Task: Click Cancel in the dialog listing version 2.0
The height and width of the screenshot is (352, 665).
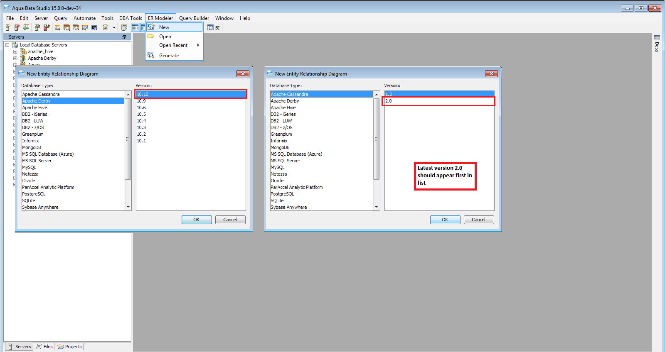Action: tap(479, 220)
